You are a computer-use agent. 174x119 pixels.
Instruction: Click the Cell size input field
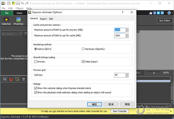coord(120,75)
